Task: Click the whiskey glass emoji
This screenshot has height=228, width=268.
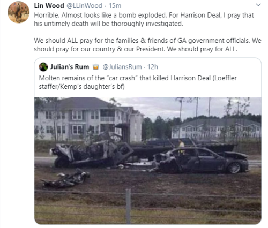Action: point(96,67)
